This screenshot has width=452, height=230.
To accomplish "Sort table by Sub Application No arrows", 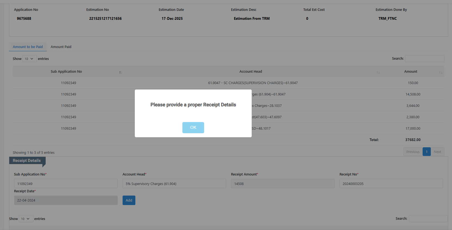I will point(121,72).
